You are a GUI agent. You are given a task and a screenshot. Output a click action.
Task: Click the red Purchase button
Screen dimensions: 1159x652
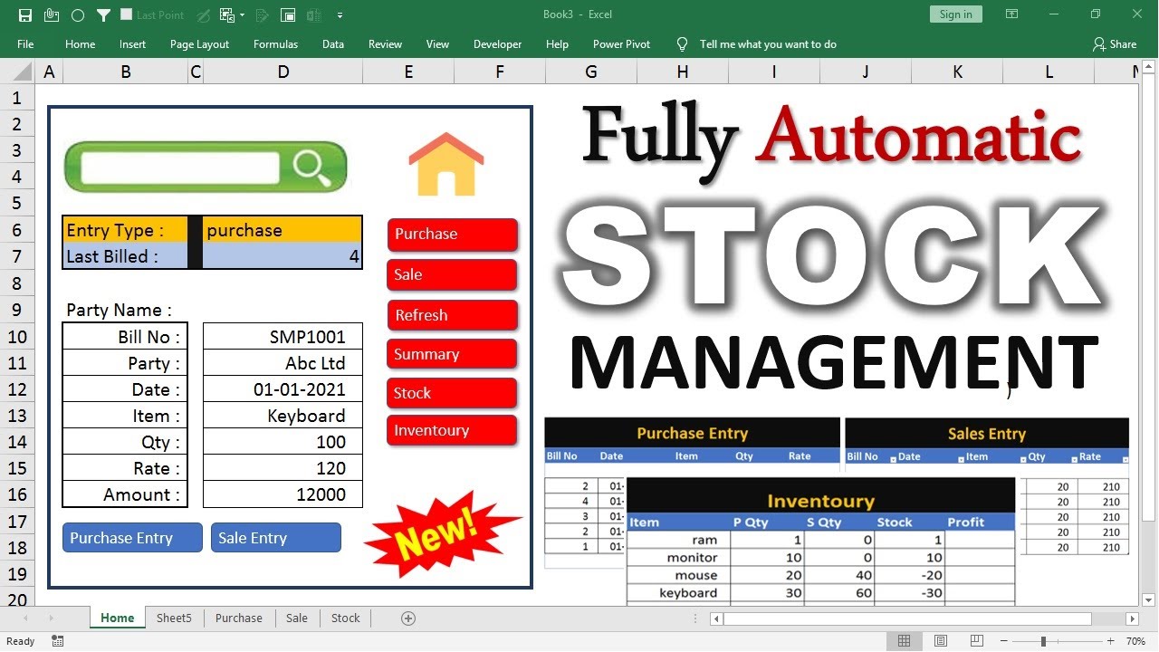[453, 234]
